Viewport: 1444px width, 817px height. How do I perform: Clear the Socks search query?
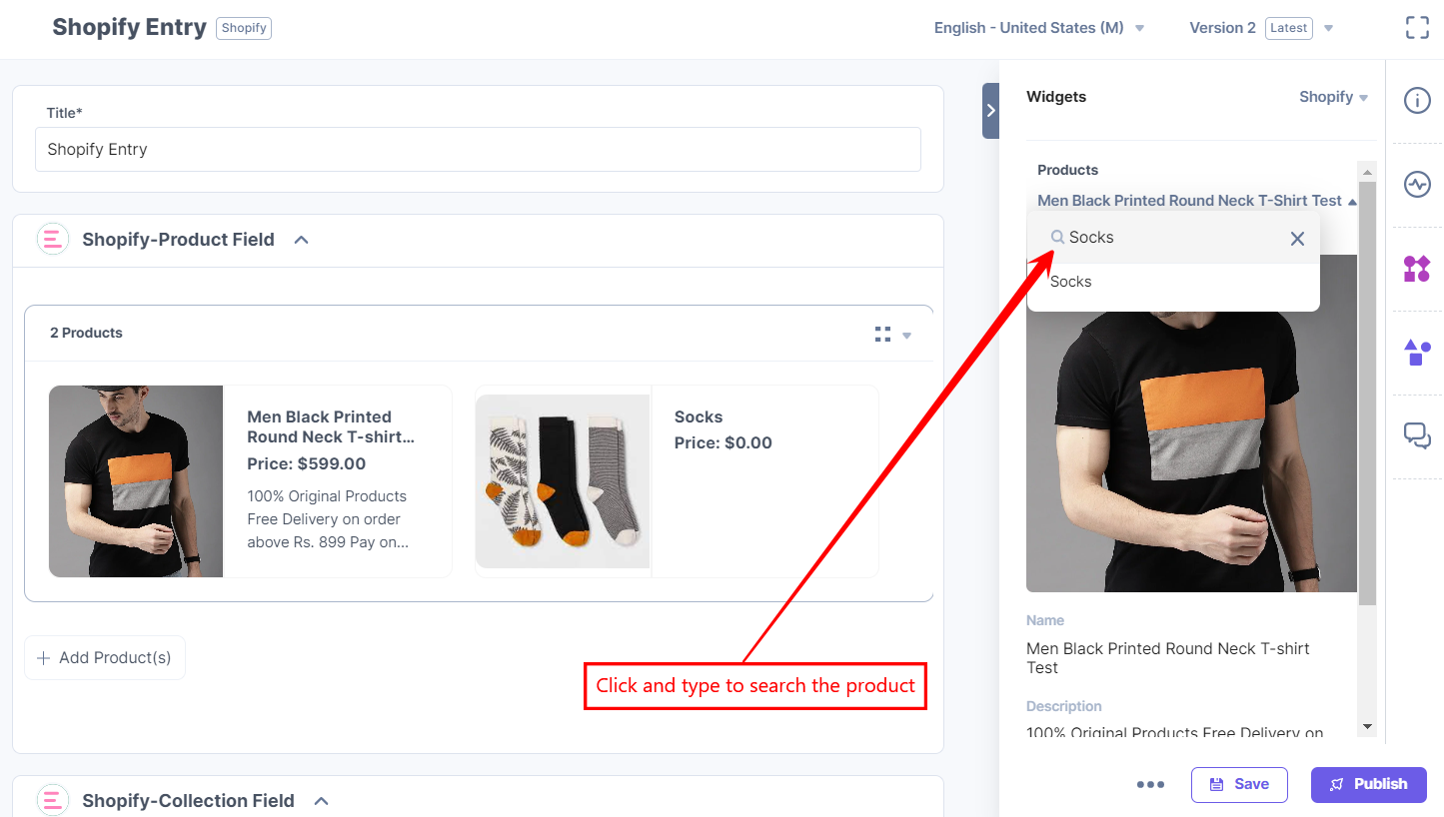click(x=1296, y=238)
